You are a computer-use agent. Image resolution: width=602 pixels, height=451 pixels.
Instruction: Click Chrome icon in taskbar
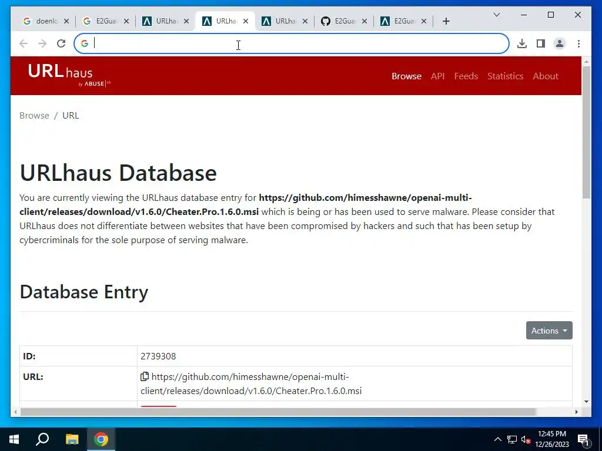(x=101, y=439)
